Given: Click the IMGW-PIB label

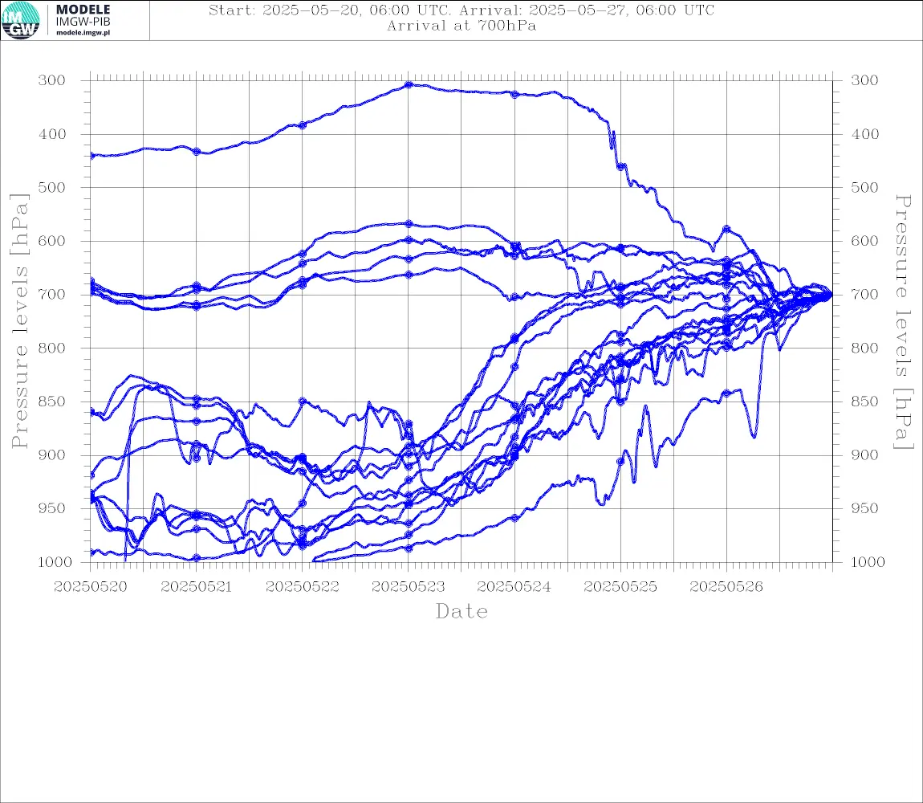Looking at the screenshot, I should pyautogui.click(x=83, y=22).
